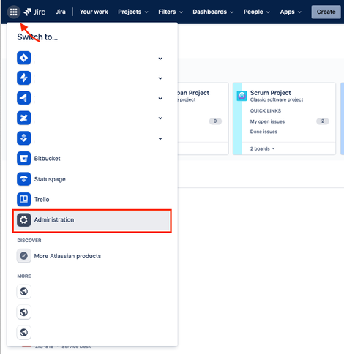This screenshot has width=344, height=354.
Task: Select Statuspage from Switch to list
Action: click(92, 179)
